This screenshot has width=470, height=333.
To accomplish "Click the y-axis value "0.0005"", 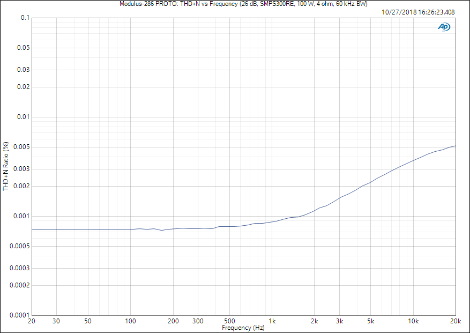I will pos(20,246).
